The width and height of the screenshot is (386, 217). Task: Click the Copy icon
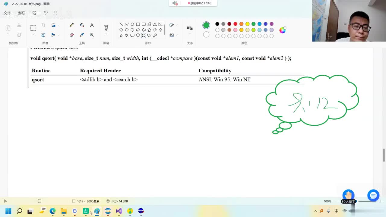pyautogui.click(x=19, y=35)
